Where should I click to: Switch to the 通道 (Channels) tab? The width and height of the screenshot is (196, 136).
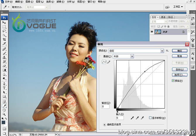pyautogui.click(x=163, y=17)
